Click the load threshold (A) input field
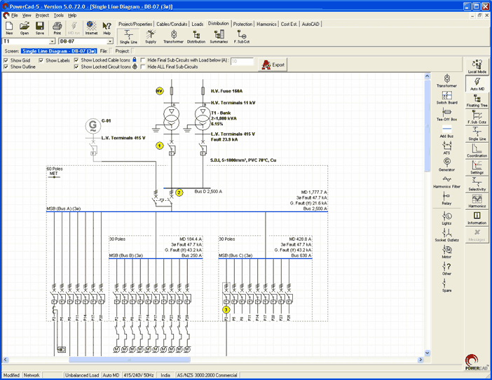 242,62
